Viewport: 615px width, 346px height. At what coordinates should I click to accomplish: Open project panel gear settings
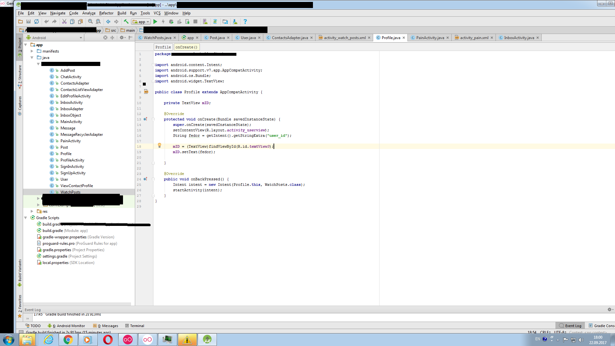pyautogui.click(x=122, y=37)
